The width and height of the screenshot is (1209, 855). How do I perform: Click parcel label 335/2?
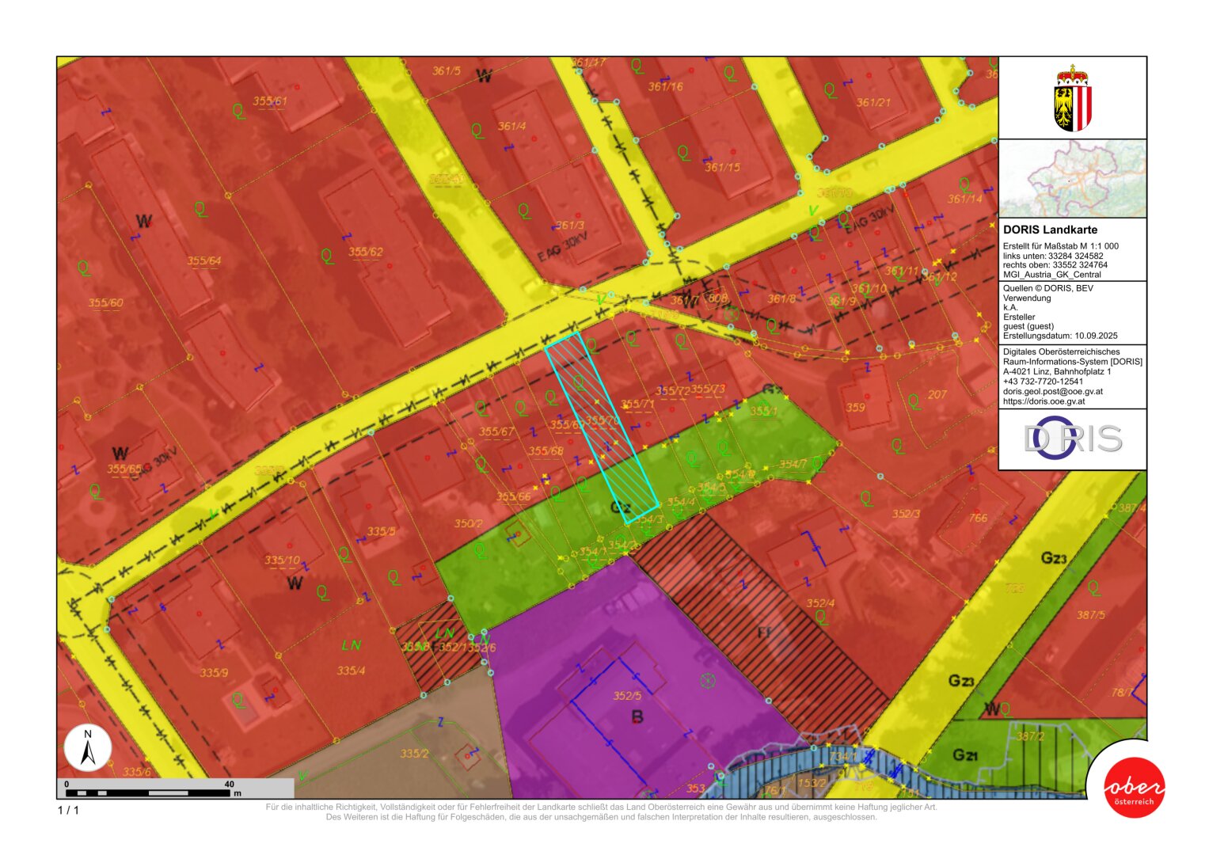(x=414, y=753)
